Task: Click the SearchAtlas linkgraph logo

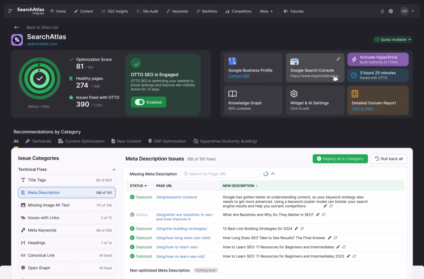Action: pyautogui.click(x=32, y=11)
